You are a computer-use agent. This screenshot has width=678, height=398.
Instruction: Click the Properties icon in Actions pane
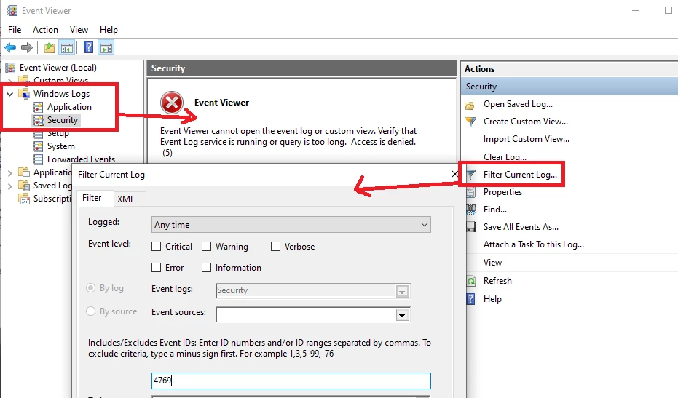pos(471,192)
